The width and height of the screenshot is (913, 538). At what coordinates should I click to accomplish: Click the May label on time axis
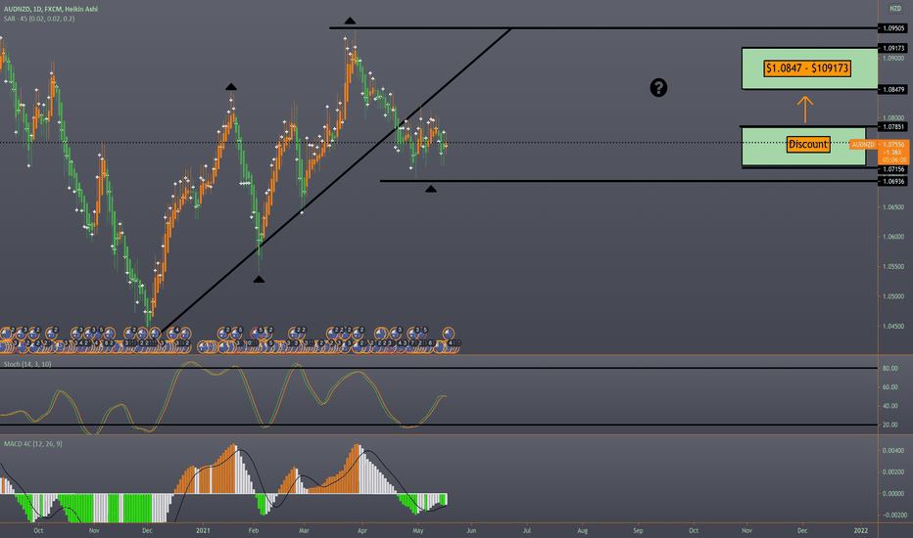coord(417,530)
